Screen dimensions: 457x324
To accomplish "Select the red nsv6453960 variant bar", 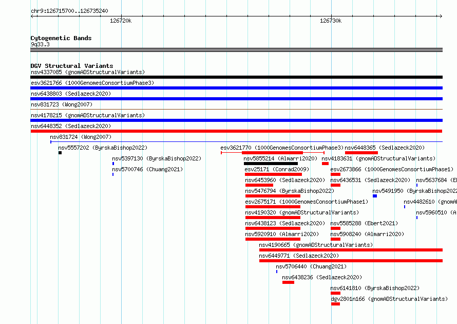I will 259,185.
